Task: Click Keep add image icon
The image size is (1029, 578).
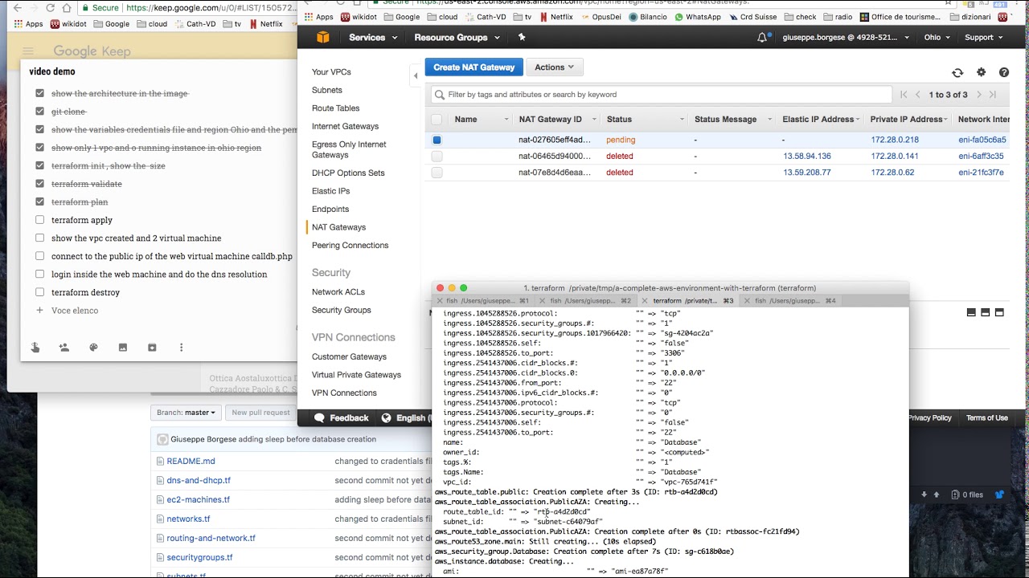Action: pos(123,348)
